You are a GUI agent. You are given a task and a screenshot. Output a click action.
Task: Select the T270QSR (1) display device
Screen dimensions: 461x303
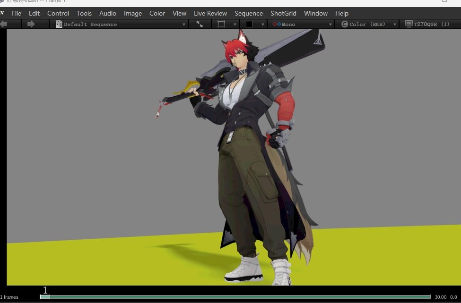click(427, 24)
